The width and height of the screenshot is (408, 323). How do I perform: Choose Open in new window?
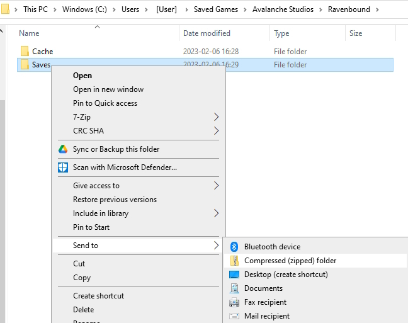pos(139,89)
